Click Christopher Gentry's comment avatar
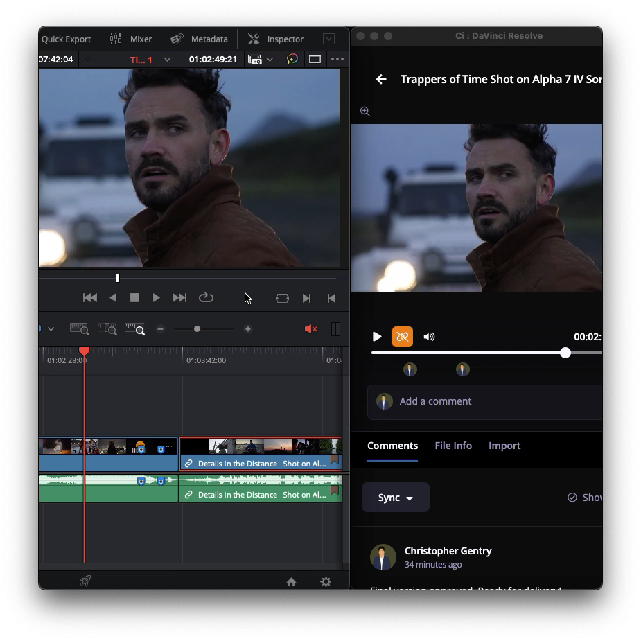 click(383, 556)
